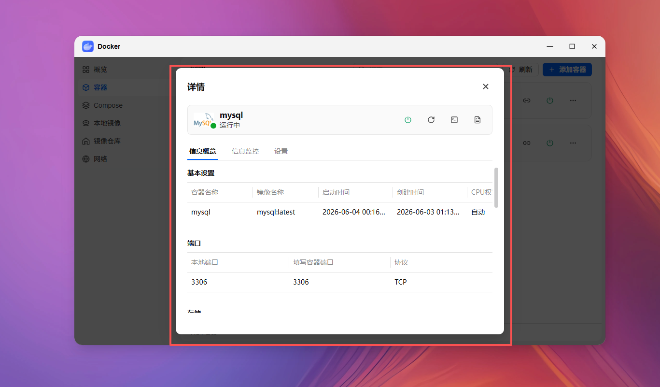Screen dimensions: 660x387
Task: Click the 运行中 status text
Action: pos(230,125)
